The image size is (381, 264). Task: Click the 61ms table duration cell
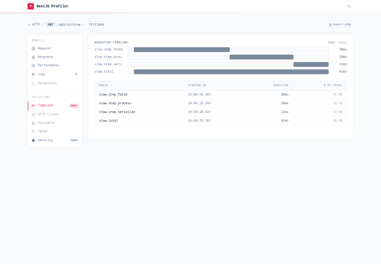point(285,121)
